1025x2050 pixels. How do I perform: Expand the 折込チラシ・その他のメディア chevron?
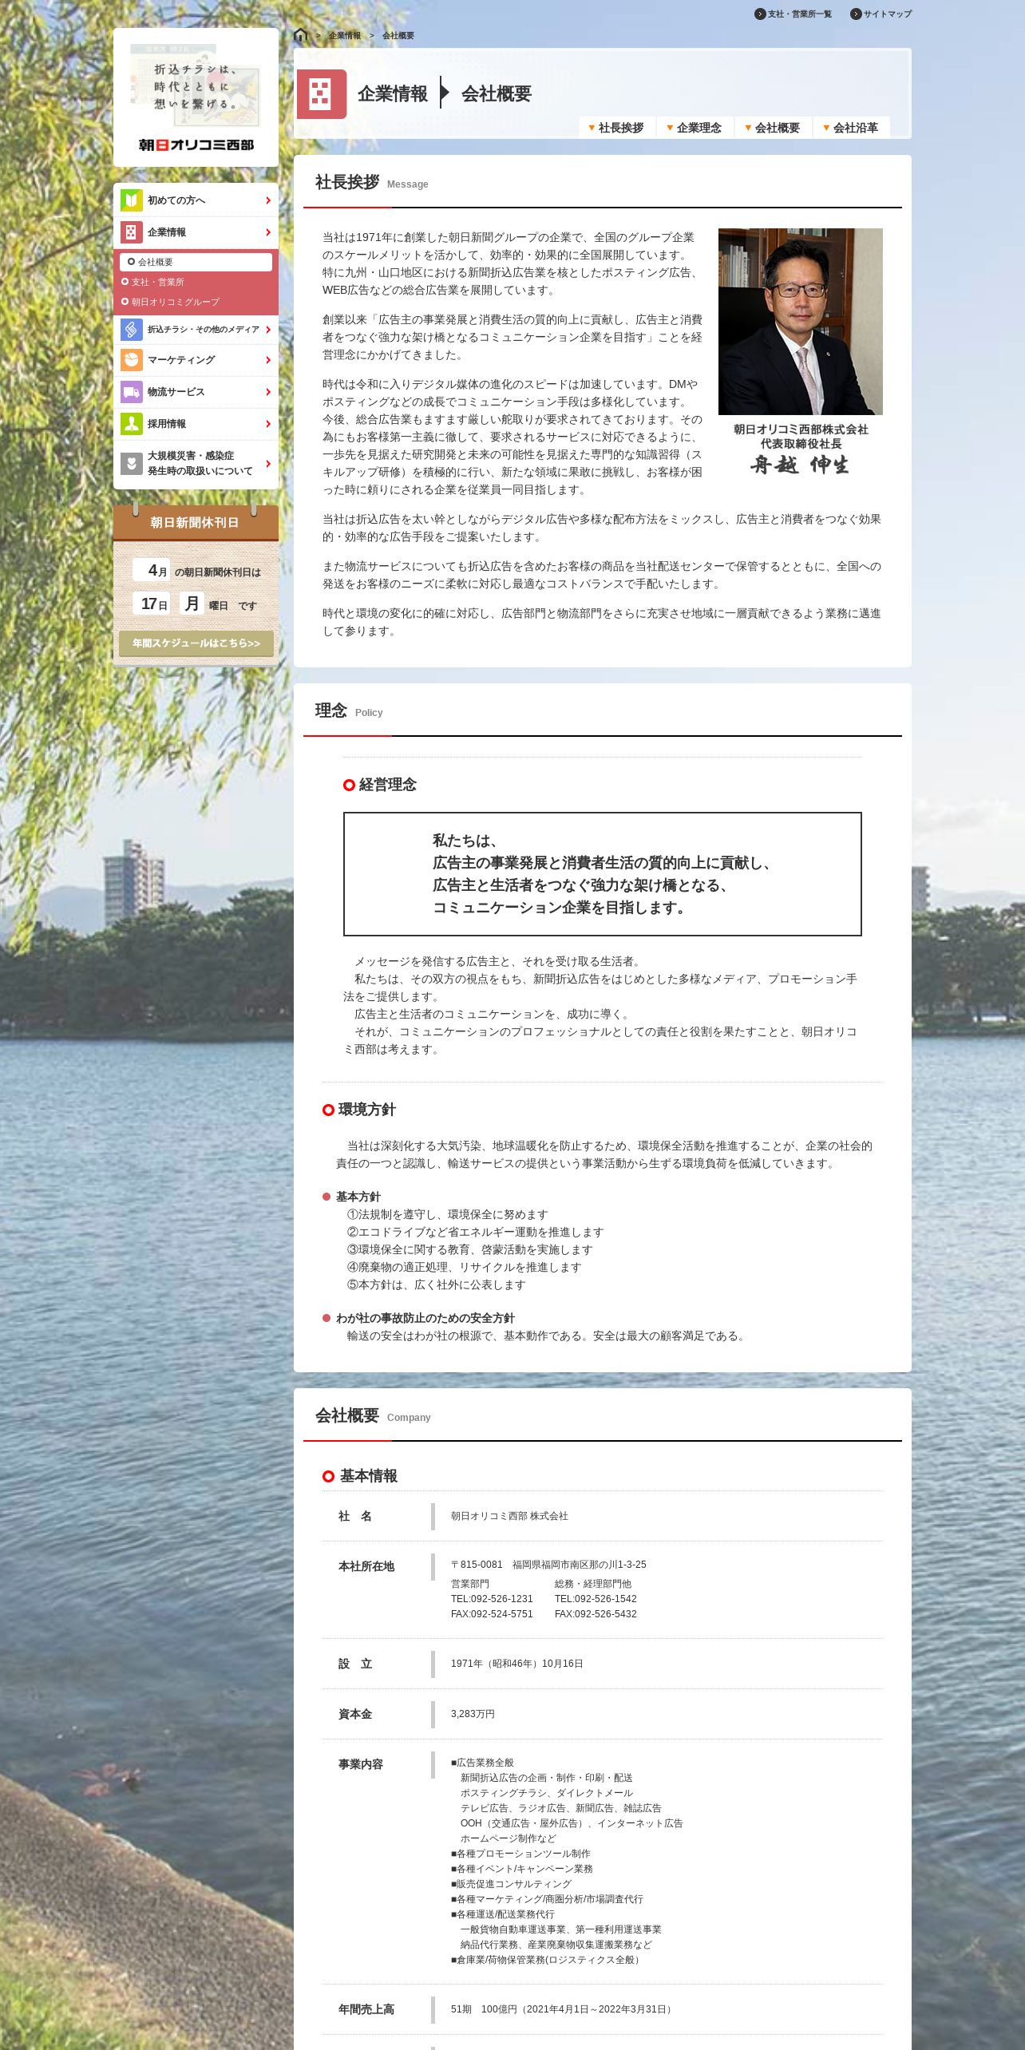[x=268, y=329]
